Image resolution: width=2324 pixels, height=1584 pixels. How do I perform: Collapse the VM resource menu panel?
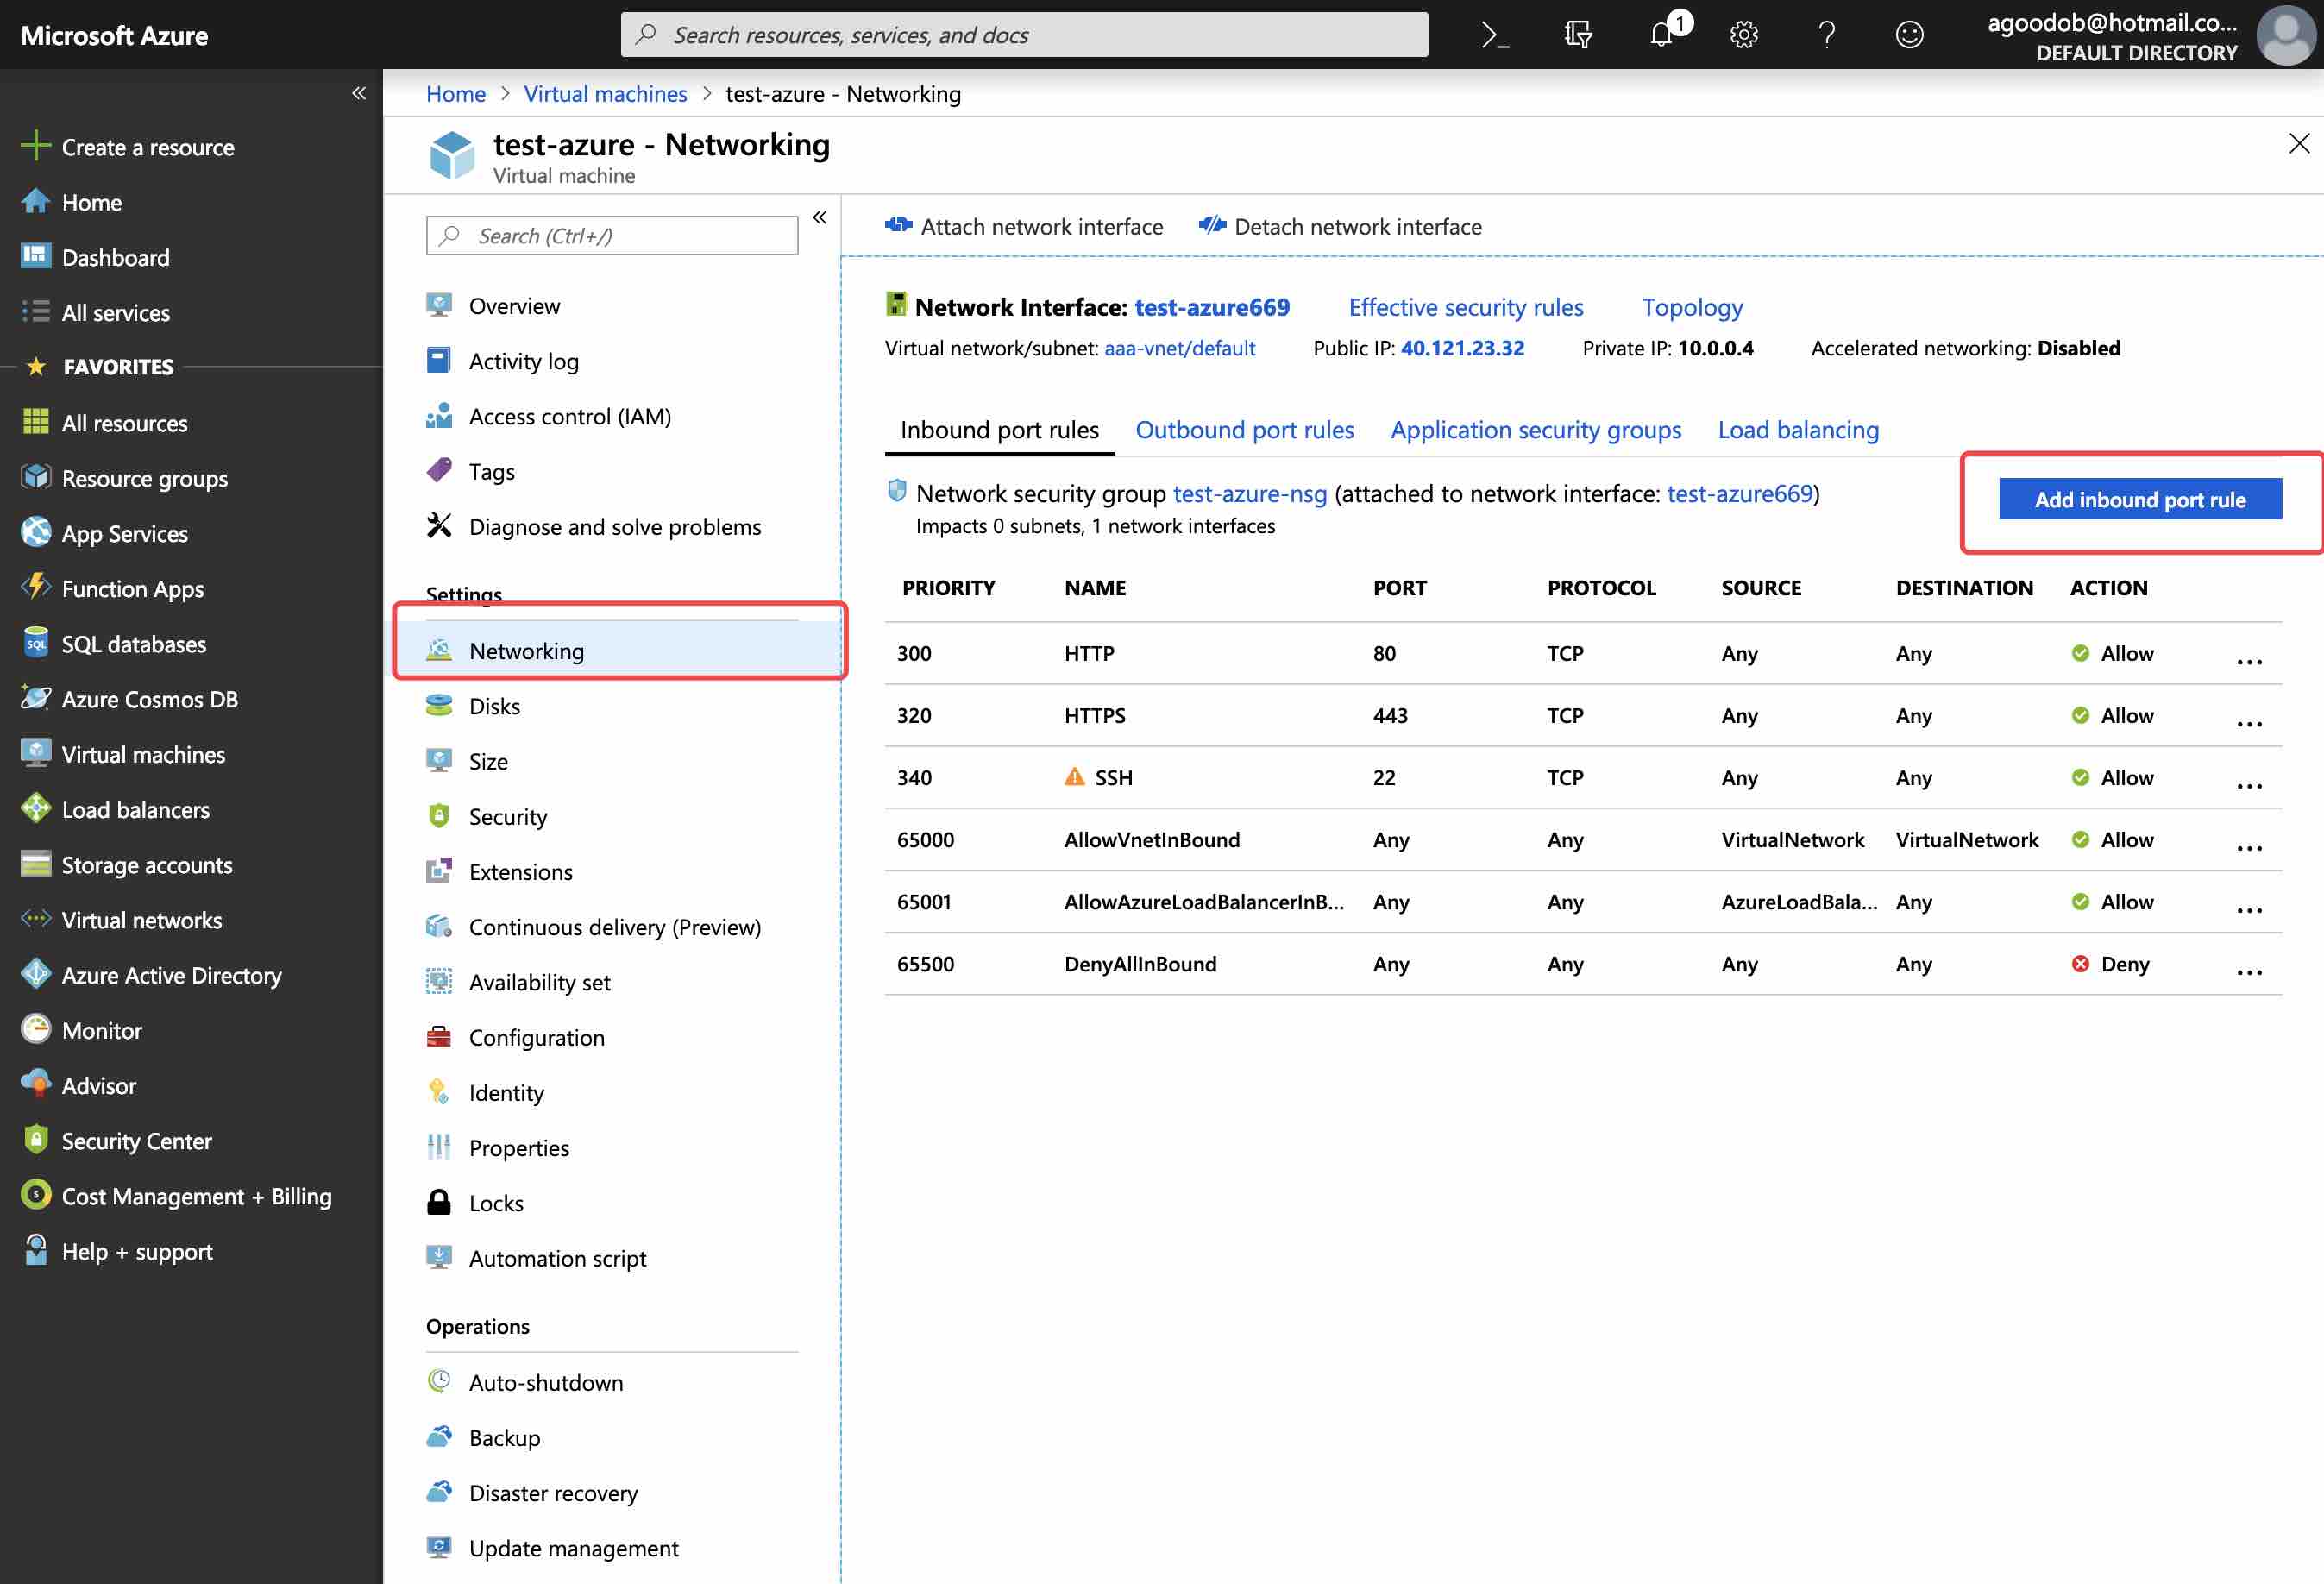(x=820, y=217)
